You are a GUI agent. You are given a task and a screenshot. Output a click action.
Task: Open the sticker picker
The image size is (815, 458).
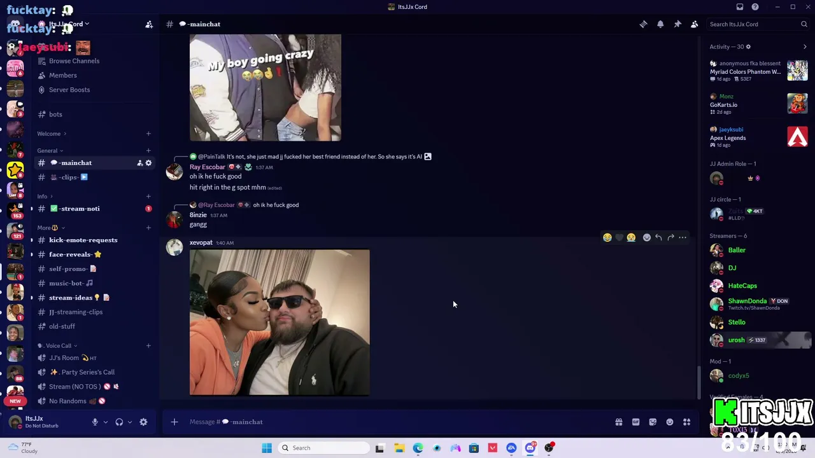[x=653, y=422]
